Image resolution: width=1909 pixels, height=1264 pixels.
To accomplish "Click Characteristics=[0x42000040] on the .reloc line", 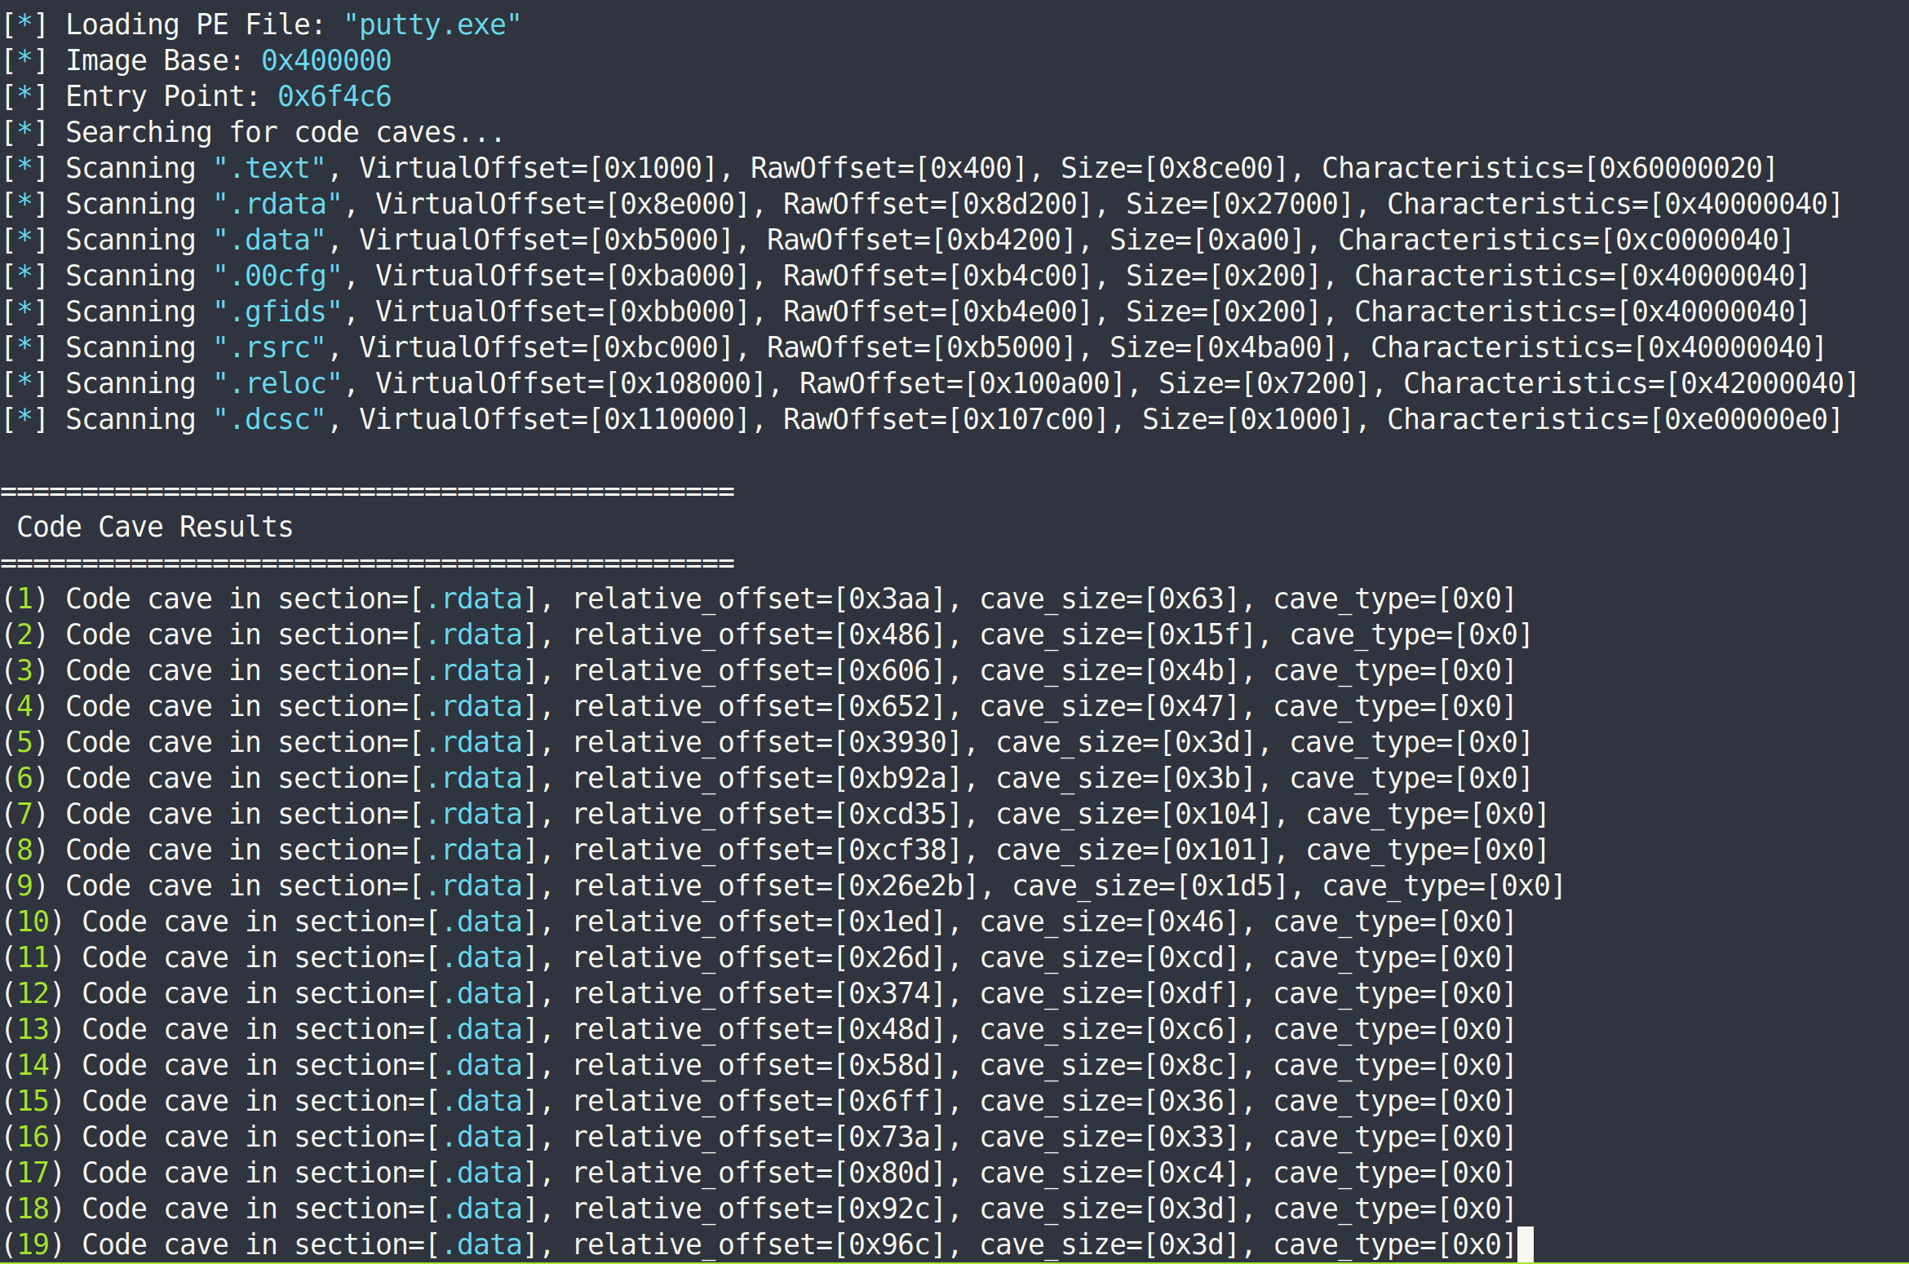I will 1631,383.
